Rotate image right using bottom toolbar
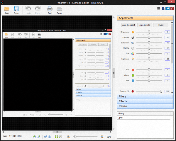This screenshot has height=141, width=176. click(39, 137)
